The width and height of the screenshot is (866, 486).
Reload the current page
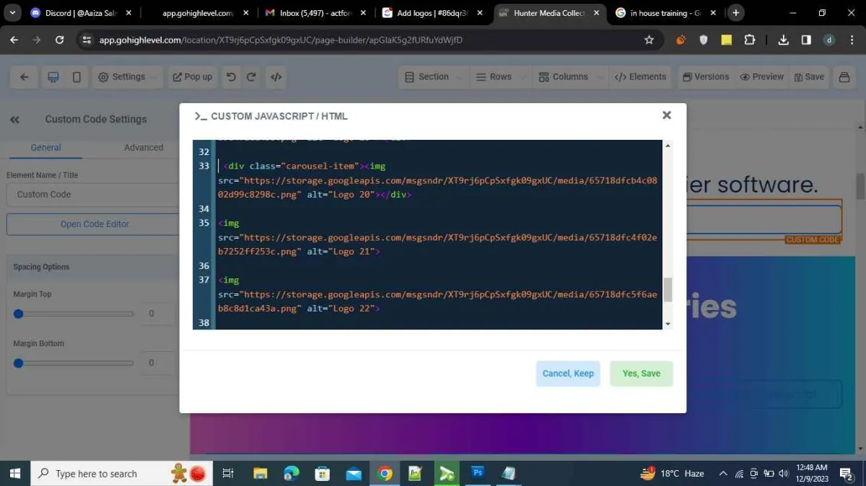tap(59, 40)
